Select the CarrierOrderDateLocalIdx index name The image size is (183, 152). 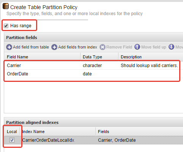(48, 140)
